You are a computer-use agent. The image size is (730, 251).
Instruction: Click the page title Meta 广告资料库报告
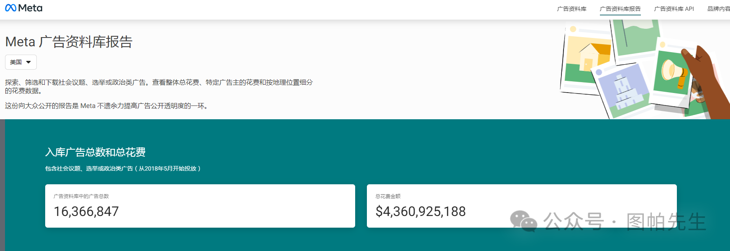[69, 42]
